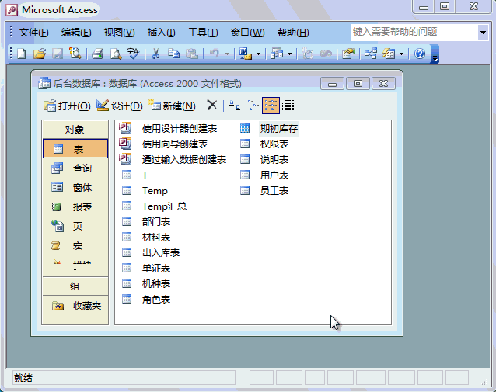
Task: Type in the help question input box
Action: pos(414,33)
